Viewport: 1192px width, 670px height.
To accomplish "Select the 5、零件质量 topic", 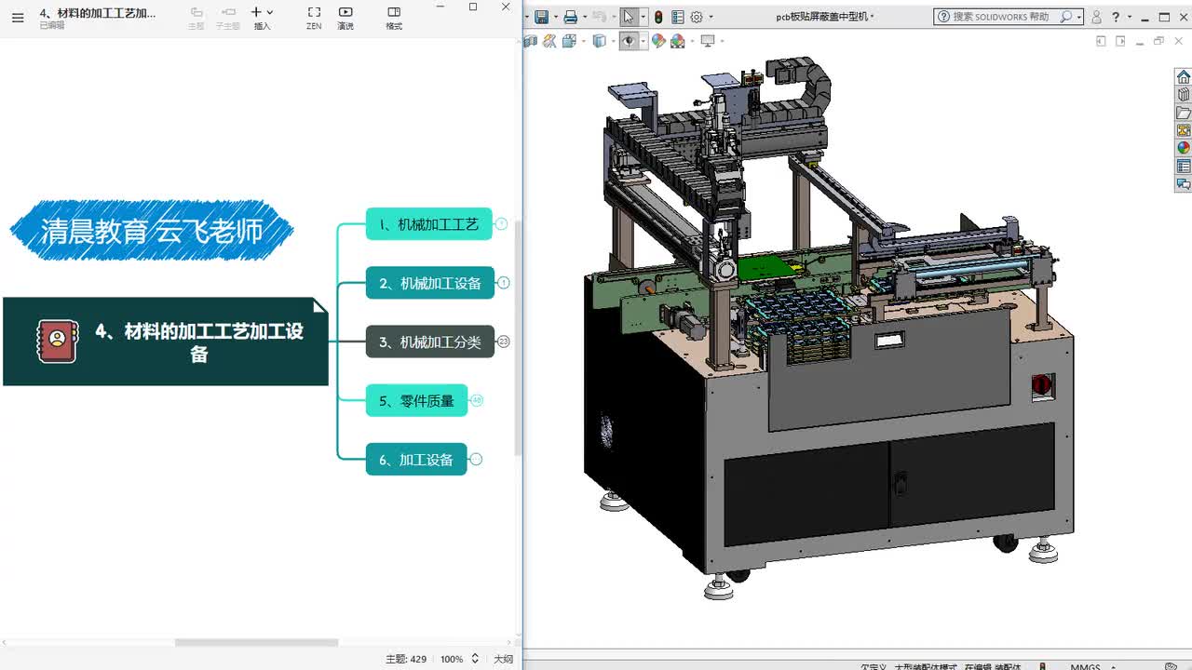I will [x=416, y=401].
